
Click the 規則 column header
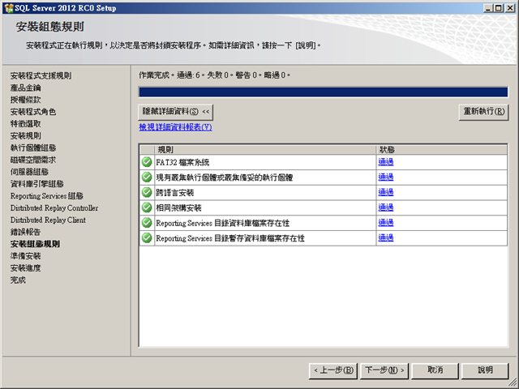pos(265,149)
